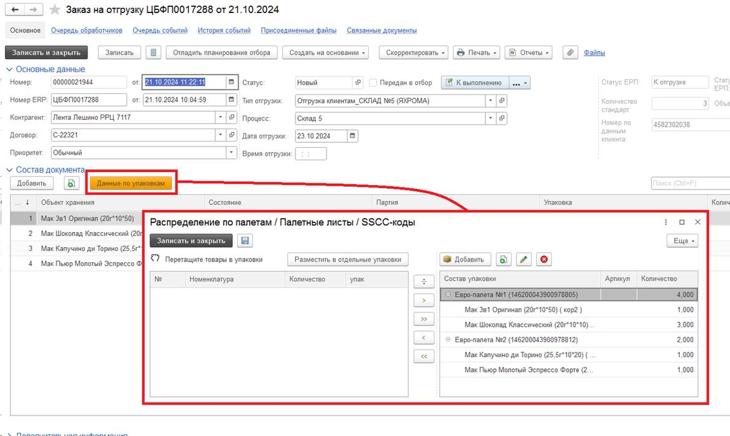Image resolution: width=730 pixels, height=436 pixels.
Task: Click the document report icon beside Записать
Action: coord(153,53)
